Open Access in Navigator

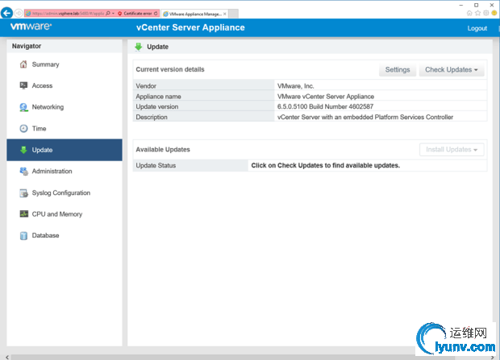pos(64,85)
